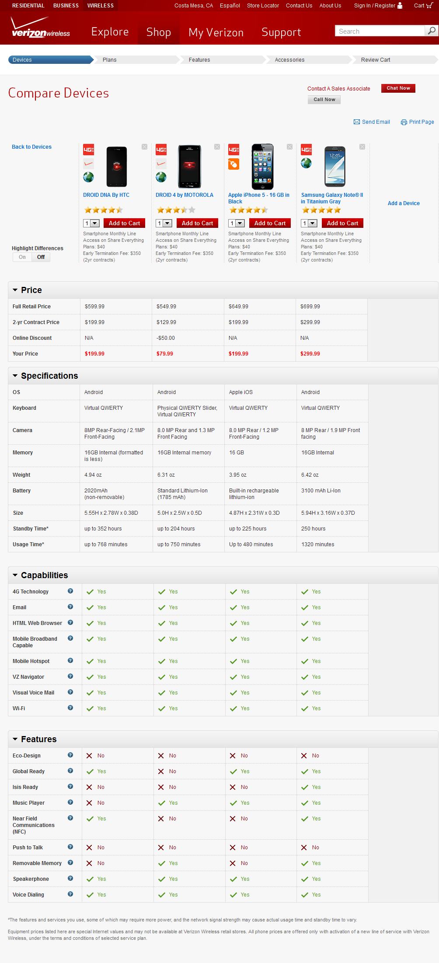Click the Send Email envelope icon

coord(356,122)
